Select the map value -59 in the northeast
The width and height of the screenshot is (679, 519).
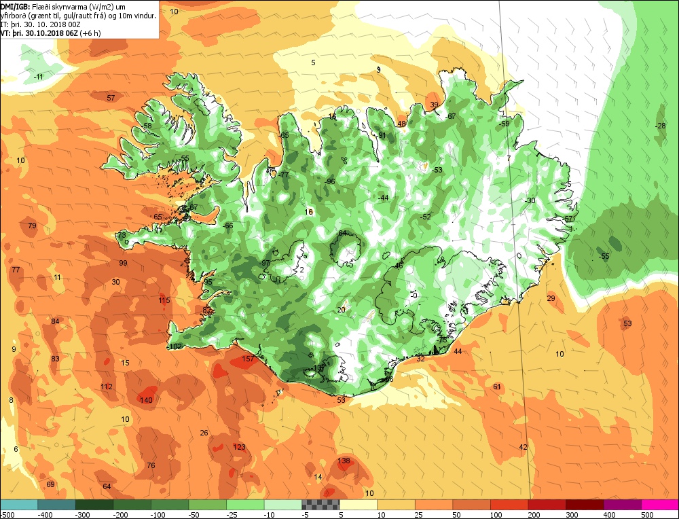click(x=504, y=124)
